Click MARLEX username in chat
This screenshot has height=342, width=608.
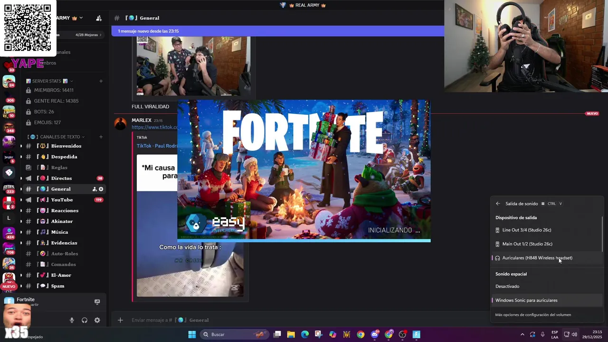142,120
